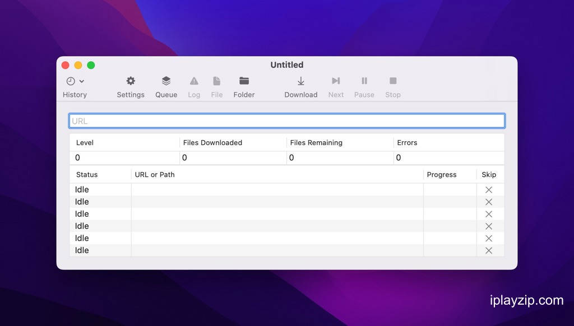Image resolution: width=574 pixels, height=326 pixels.
Task: Focus the URL input field
Action: [287, 121]
